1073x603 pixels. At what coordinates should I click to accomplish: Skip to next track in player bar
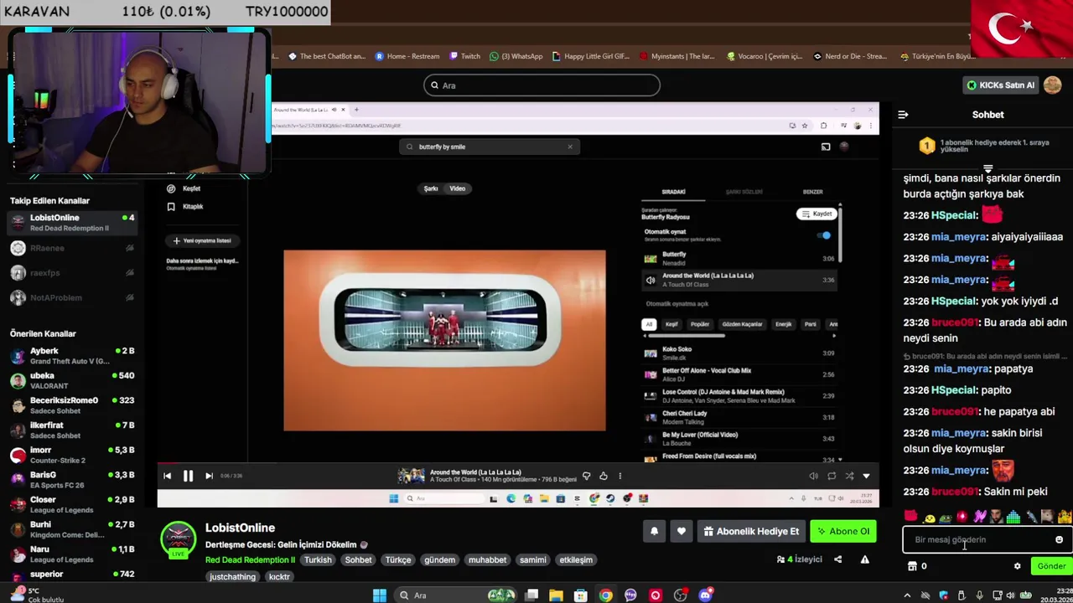click(209, 476)
